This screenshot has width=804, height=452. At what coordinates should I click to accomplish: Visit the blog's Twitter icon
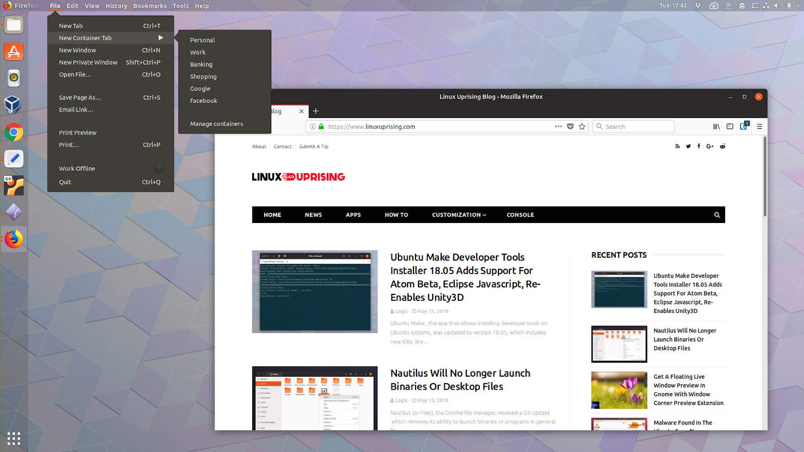688,146
